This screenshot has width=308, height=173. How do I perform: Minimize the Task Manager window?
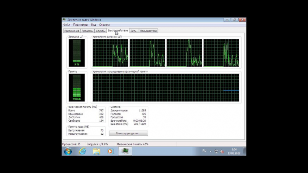click(227, 20)
